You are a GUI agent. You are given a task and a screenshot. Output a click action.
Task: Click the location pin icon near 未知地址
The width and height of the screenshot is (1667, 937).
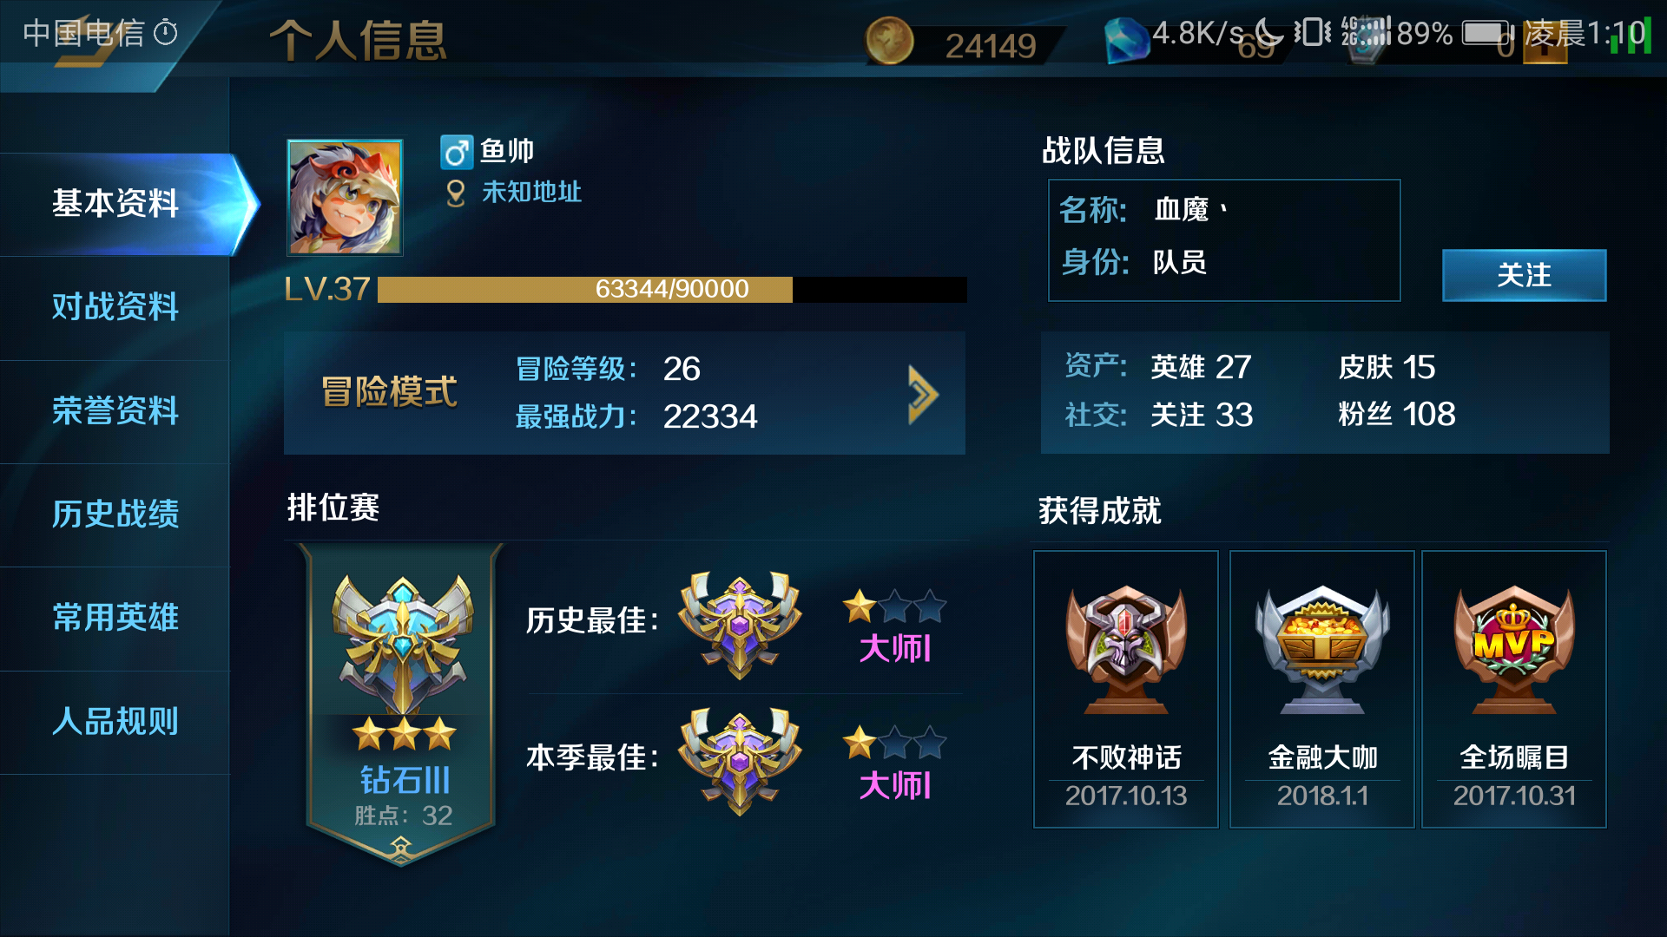pos(455,193)
